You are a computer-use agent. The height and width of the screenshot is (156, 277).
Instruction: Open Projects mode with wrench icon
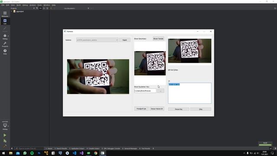pyautogui.click(x=5, y=44)
